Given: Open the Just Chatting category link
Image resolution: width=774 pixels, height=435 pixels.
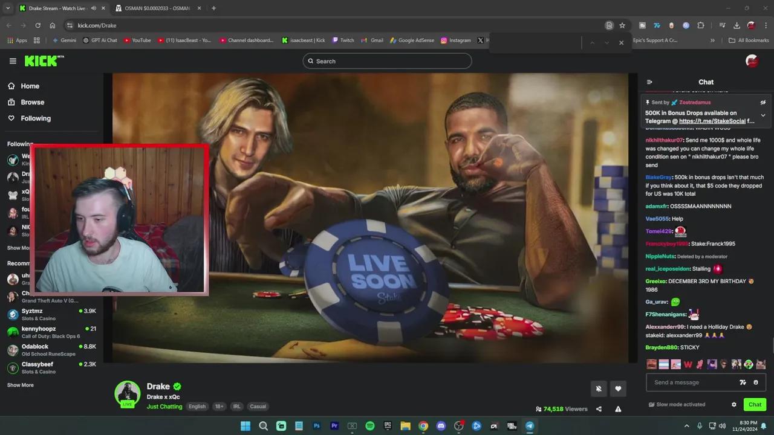Looking at the screenshot, I should click(164, 406).
